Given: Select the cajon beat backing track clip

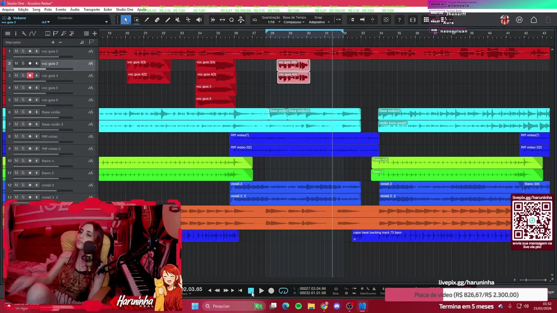Looking at the screenshot, I should point(431,236).
